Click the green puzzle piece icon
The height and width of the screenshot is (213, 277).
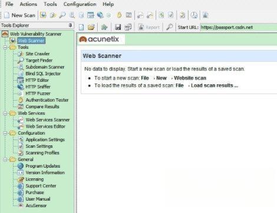point(104,27)
